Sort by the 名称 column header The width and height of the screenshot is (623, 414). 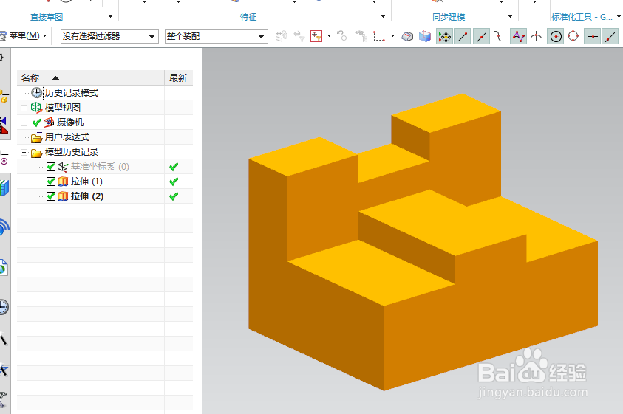pyautogui.click(x=90, y=77)
